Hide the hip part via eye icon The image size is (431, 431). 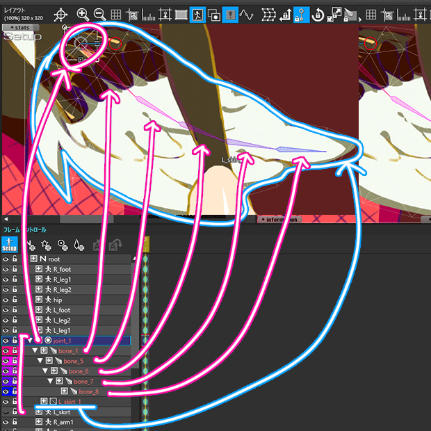6,300
